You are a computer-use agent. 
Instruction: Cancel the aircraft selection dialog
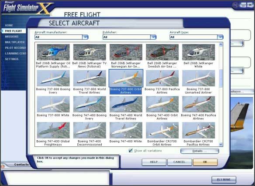point(179,162)
